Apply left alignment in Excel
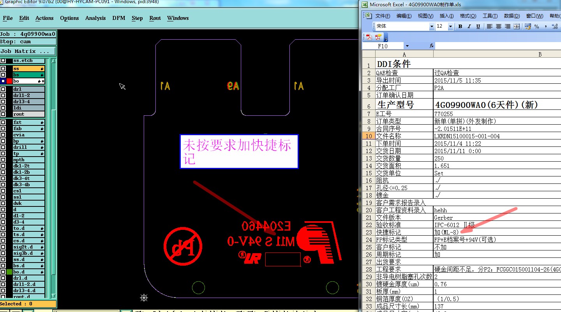 pyautogui.click(x=490, y=26)
